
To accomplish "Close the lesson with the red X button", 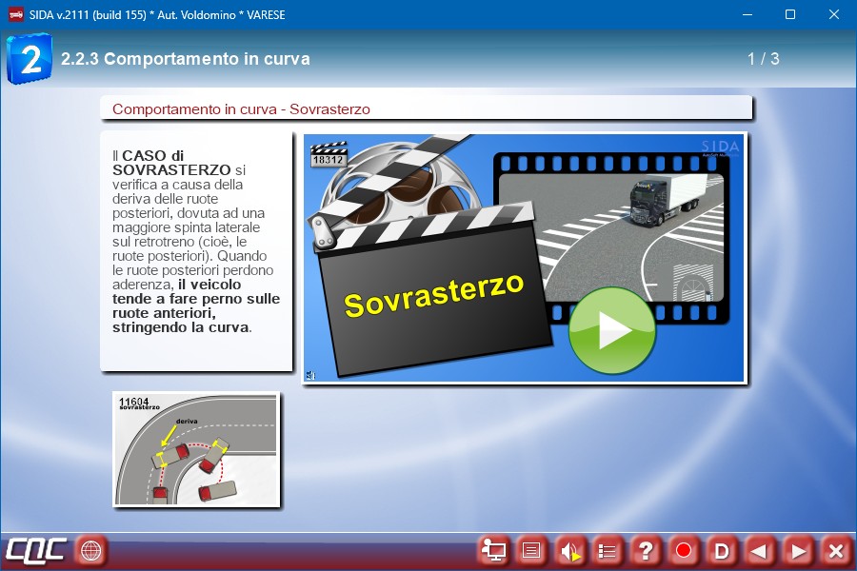I will pyautogui.click(x=835, y=550).
